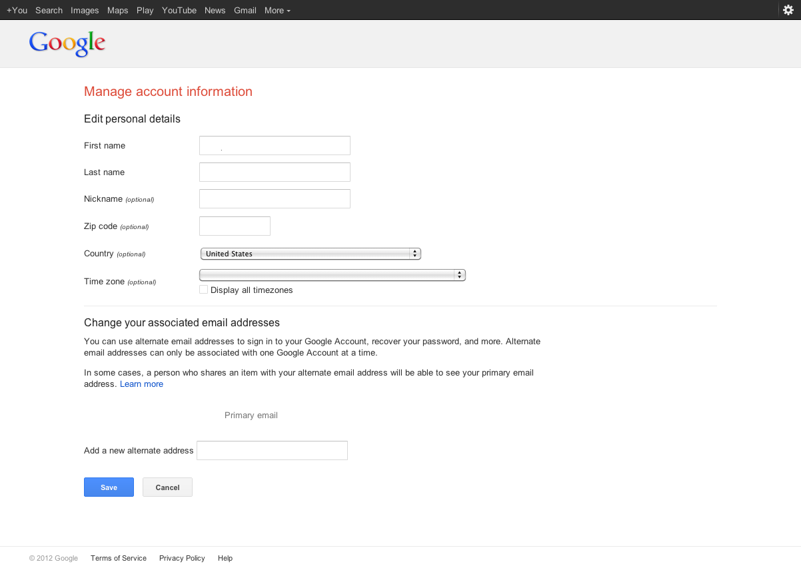Viewport: 801px width, 570px height.
Task: Click the Google logo
Action: tap(67, 43)
